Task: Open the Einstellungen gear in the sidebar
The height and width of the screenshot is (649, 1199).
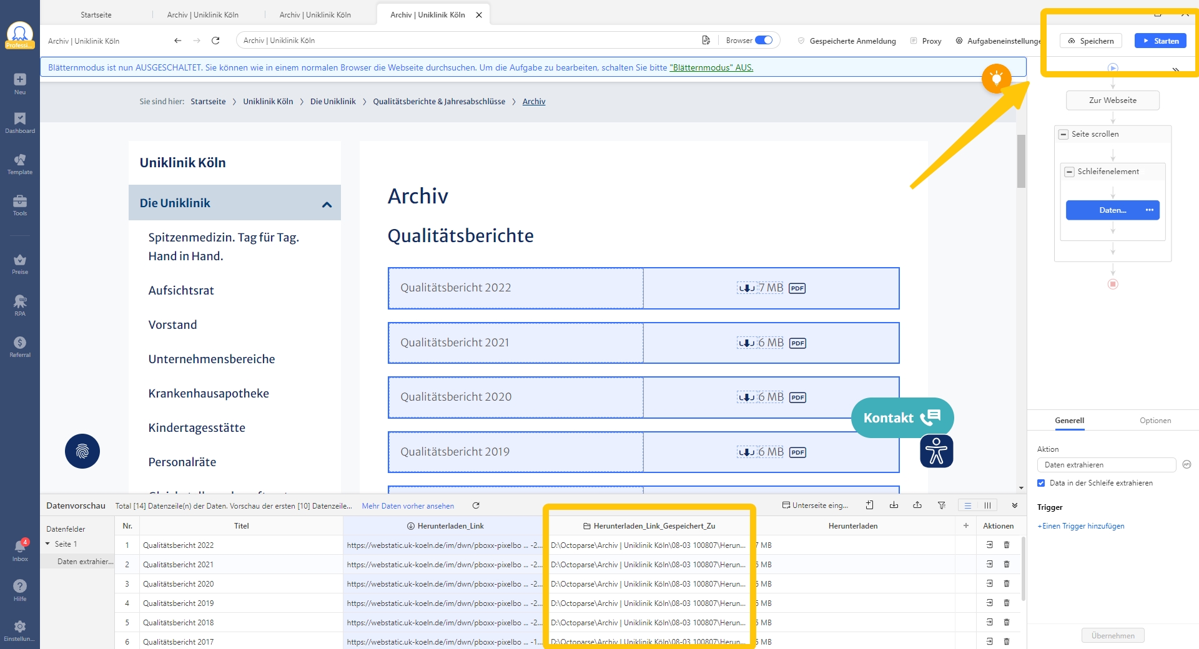Action: click(x=20, y=630)
